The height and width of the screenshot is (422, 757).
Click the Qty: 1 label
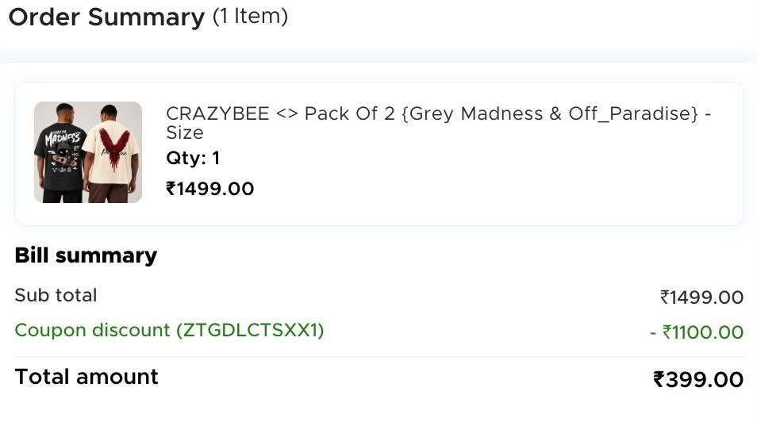tap(193, 158)
